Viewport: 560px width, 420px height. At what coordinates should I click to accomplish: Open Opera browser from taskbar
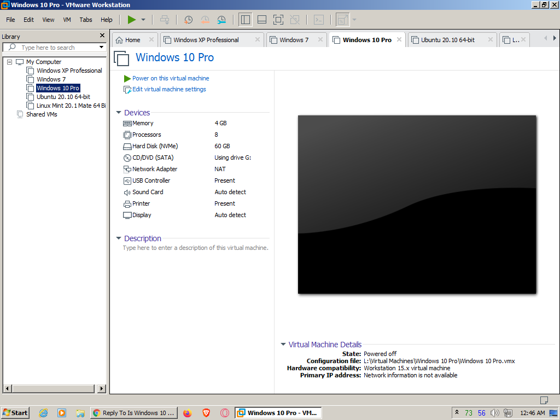[225, 413]
